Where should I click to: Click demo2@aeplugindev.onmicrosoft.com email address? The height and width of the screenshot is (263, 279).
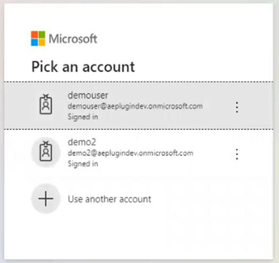coord(130,153)
